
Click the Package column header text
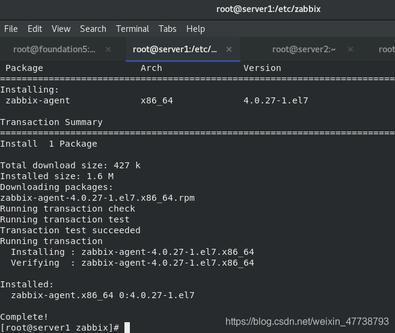coord(25,68)
